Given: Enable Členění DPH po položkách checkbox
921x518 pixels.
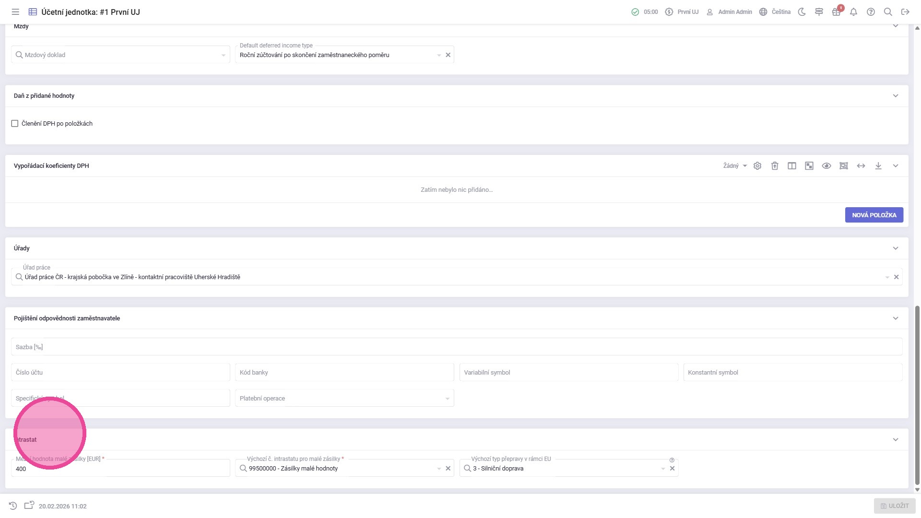Looking at the screenshot, I should pos(15,124).
